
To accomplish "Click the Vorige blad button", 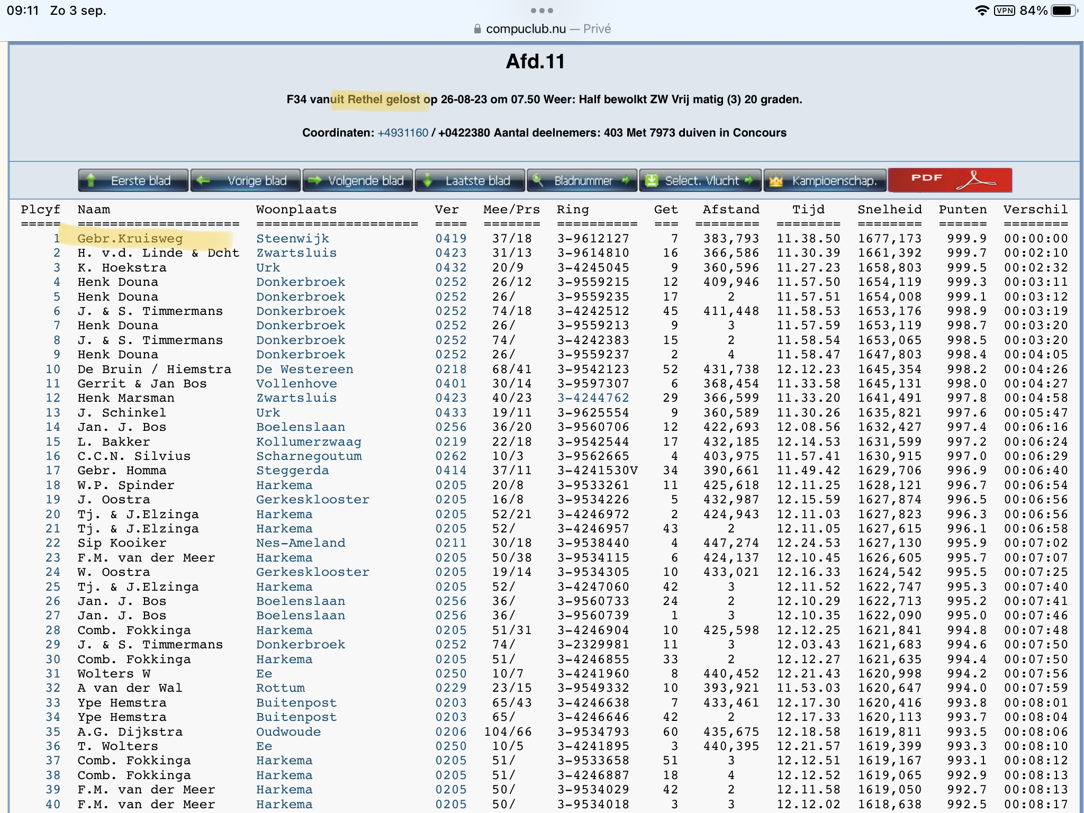I will coord(246,180).
